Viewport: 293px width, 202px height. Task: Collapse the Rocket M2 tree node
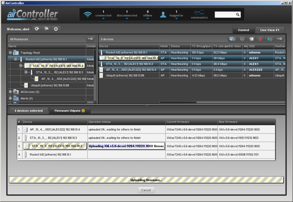pos(15,59)
